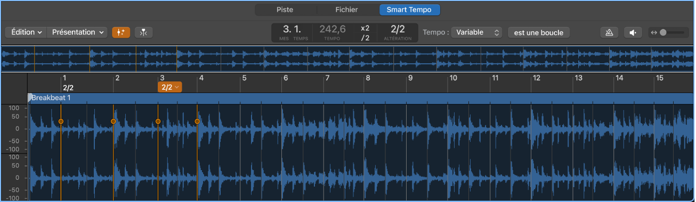
Task: Click the first orange beat marker handle
Action: click(61, 121)
